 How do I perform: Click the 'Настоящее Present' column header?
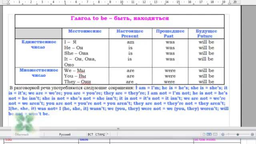130,34
